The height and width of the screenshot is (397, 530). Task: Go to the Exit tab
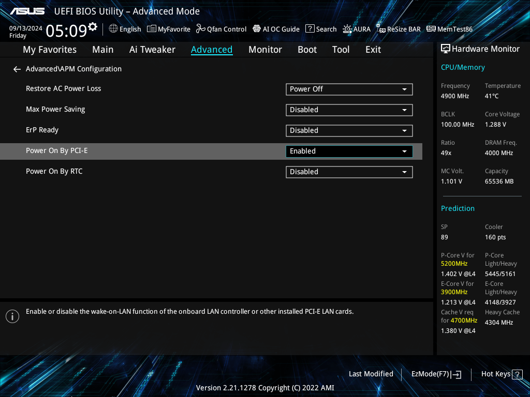373,50
